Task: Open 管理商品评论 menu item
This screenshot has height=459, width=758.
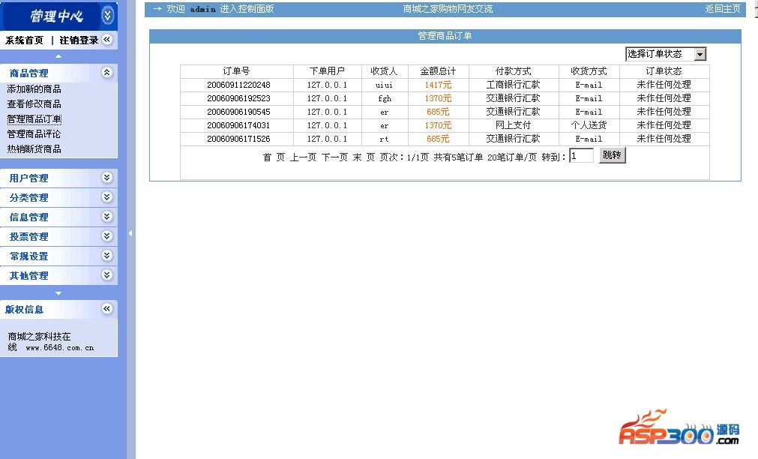Action: coord(34,134)
